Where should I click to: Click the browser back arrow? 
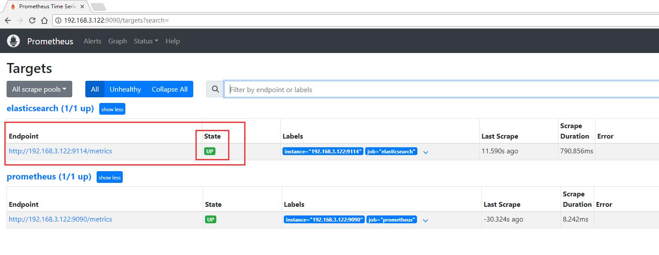[8, 20]
